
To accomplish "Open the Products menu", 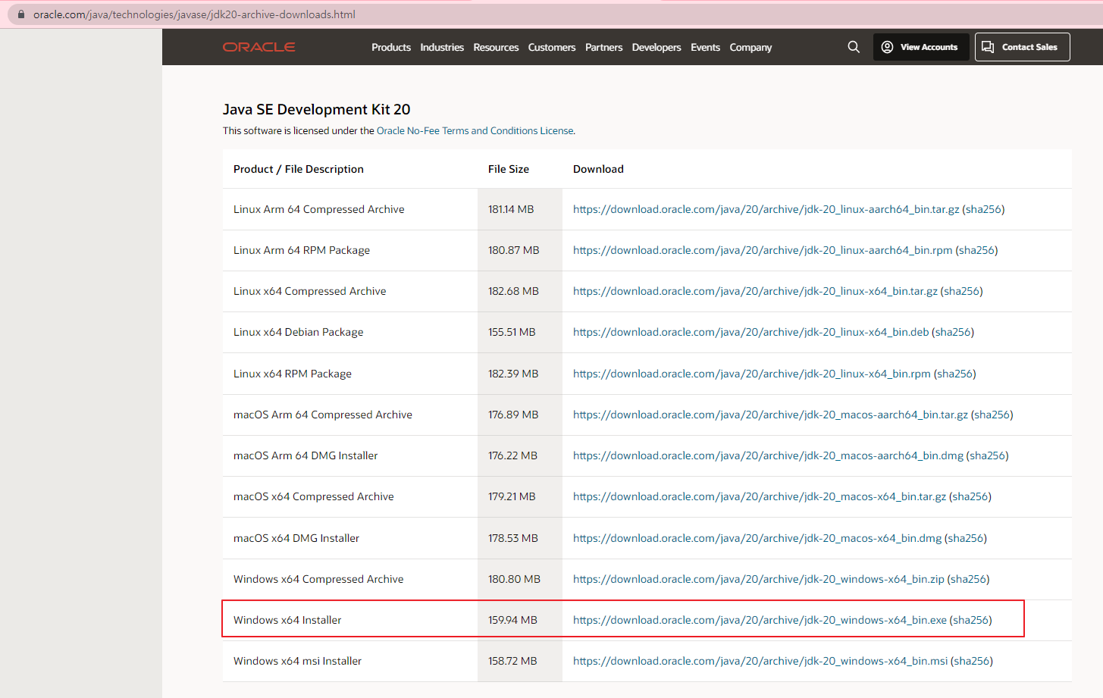I will [391, 47].
